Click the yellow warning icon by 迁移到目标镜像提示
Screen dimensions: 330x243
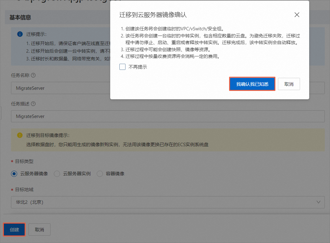[x=20, y=135]
